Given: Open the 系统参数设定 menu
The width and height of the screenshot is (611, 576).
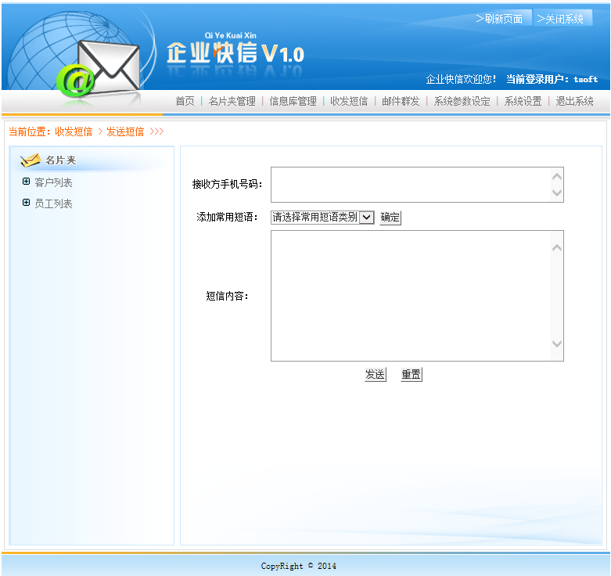Looking at the screenshot, I should 462,101.
